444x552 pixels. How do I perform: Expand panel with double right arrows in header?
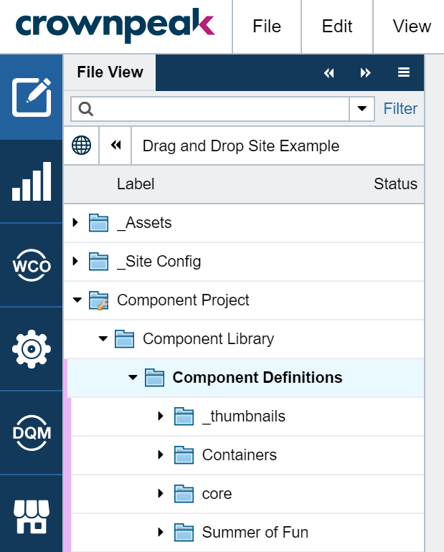click(x=366, y=73)
